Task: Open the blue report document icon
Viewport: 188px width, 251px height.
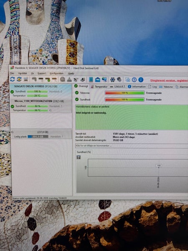Action: [91, 79]
